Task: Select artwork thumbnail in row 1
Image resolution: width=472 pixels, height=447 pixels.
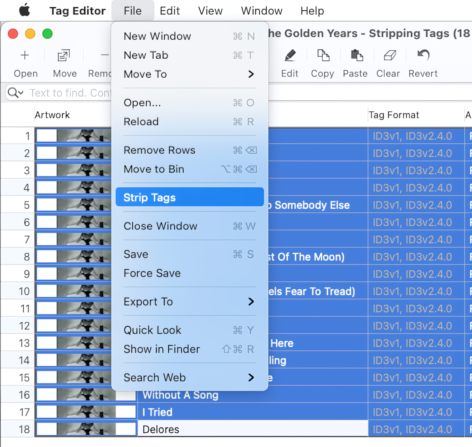Action: point(74,136)
